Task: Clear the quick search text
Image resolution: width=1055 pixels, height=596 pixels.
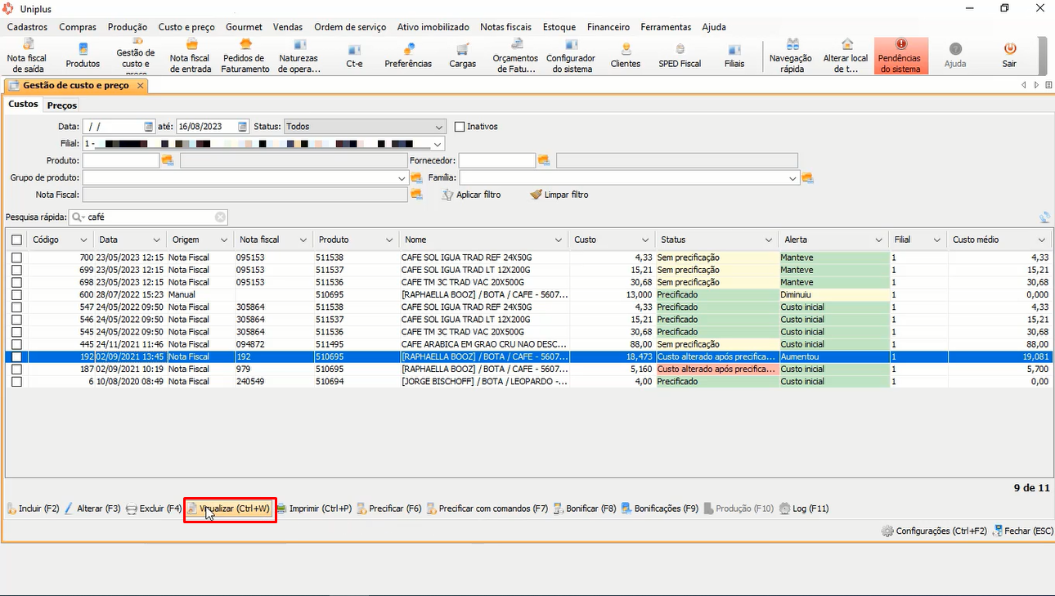Action: tap(220, 217)
